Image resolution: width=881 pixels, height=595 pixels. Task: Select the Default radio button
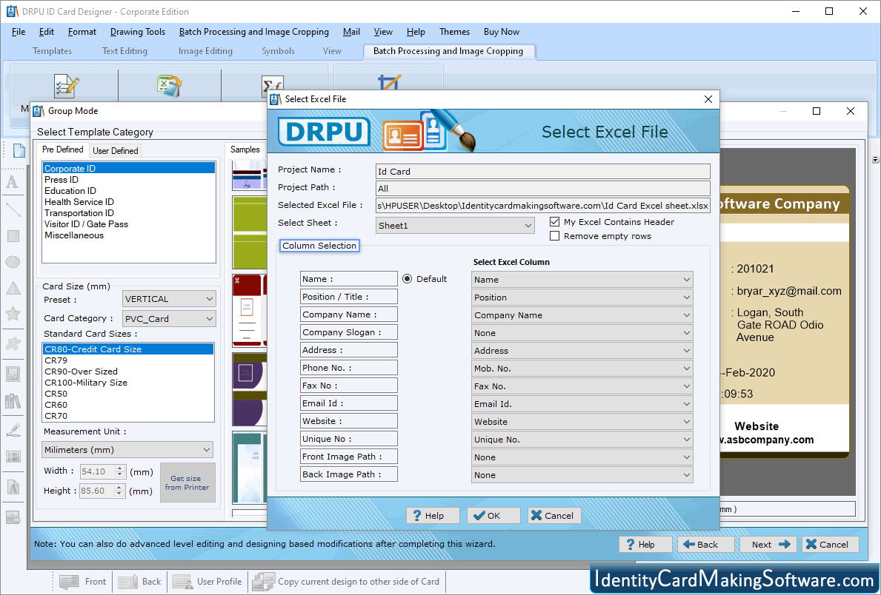pyautogui.click(x=408, y=279)
